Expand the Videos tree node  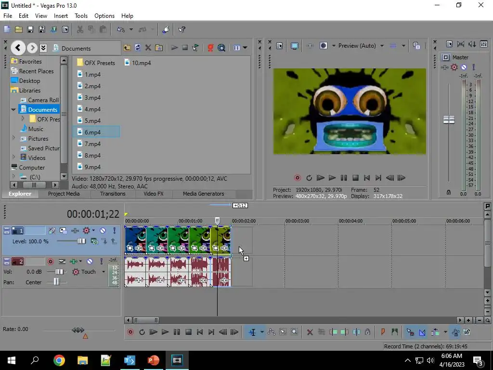point(13,157)
